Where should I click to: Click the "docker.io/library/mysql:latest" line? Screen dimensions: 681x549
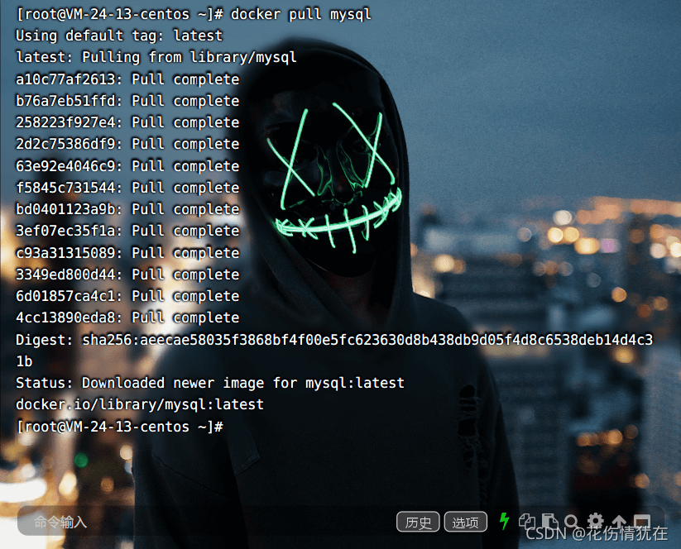pos(140,404)
